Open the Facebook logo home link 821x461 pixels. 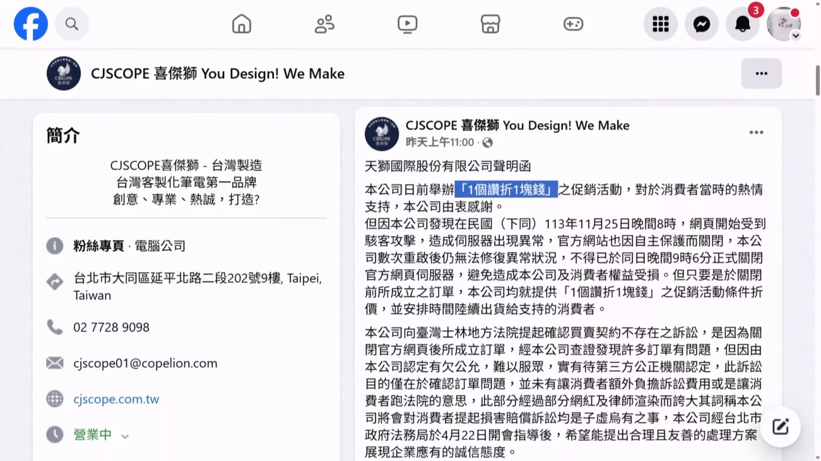pyautogui.click(x=31, y=24)
